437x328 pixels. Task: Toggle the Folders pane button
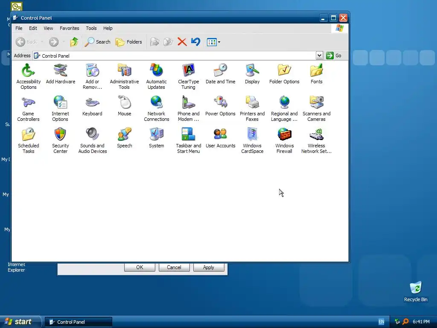tap(129, 42)
